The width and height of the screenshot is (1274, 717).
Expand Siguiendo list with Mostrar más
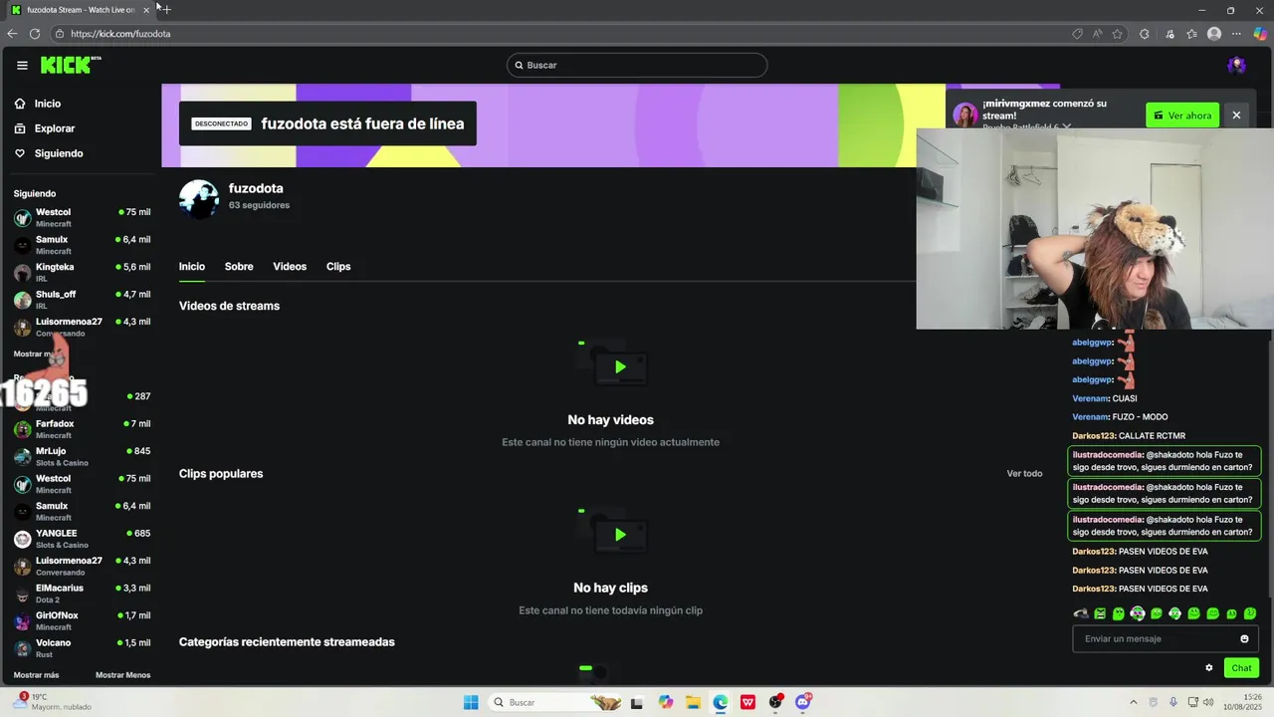(x=36, y=354)
